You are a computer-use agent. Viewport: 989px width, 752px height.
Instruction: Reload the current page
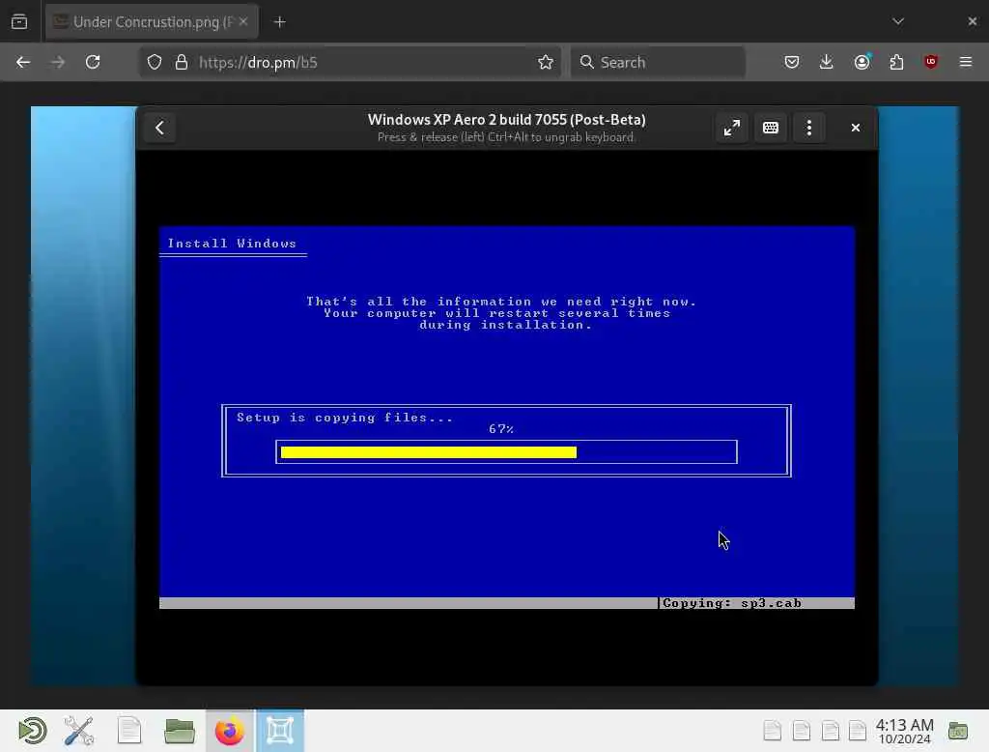[93, 62]
